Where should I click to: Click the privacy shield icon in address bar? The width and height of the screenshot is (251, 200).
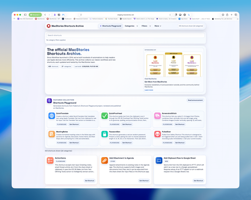point(81,14)
